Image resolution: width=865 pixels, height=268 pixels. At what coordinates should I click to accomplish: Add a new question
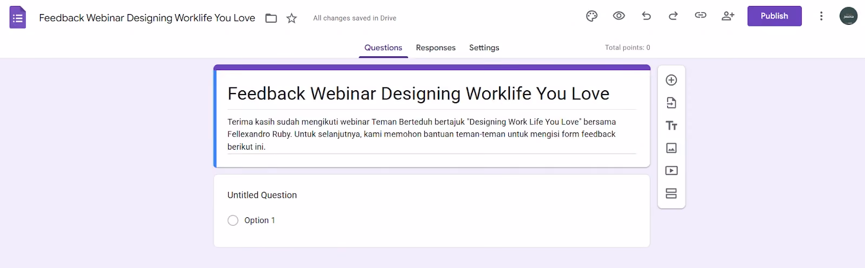click(671, 80)
